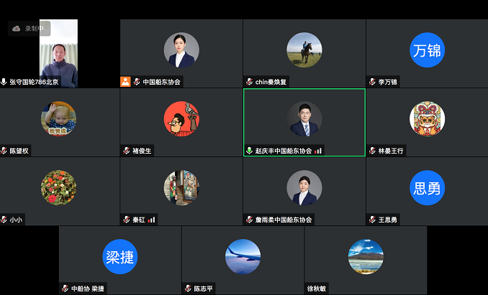Image resolution: width=488 pixels, height=295 pixels.
Task: Select the flower avatar of 小小
Action: [58, 187]
